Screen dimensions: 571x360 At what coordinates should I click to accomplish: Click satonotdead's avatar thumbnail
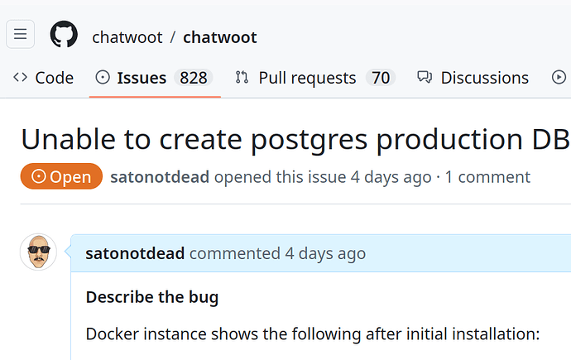(x=38, y=252)
